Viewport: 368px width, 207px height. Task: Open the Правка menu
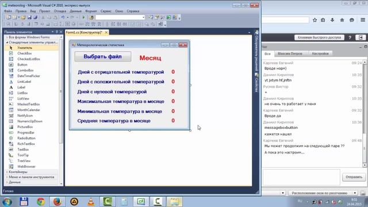click(x=21, y=11)
